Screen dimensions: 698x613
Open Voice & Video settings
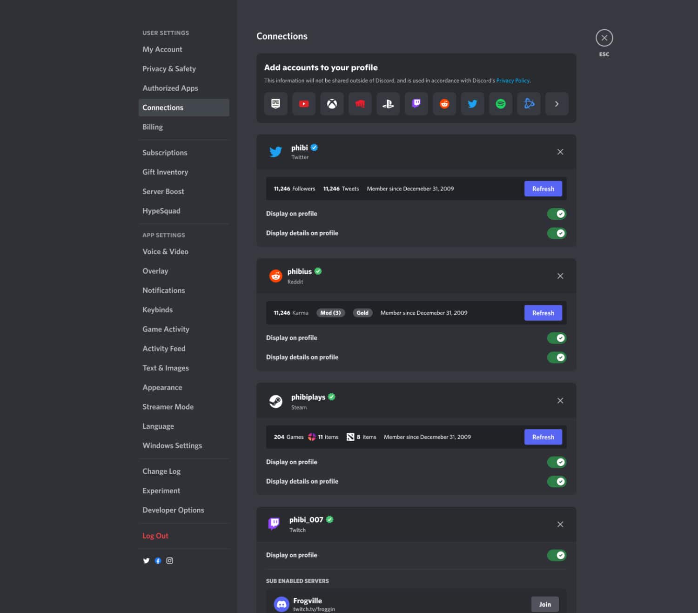point(184,251)
